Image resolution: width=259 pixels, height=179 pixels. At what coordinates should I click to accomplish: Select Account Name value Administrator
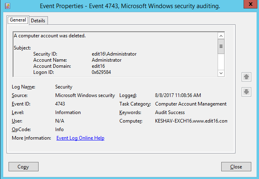coord(106,60)
